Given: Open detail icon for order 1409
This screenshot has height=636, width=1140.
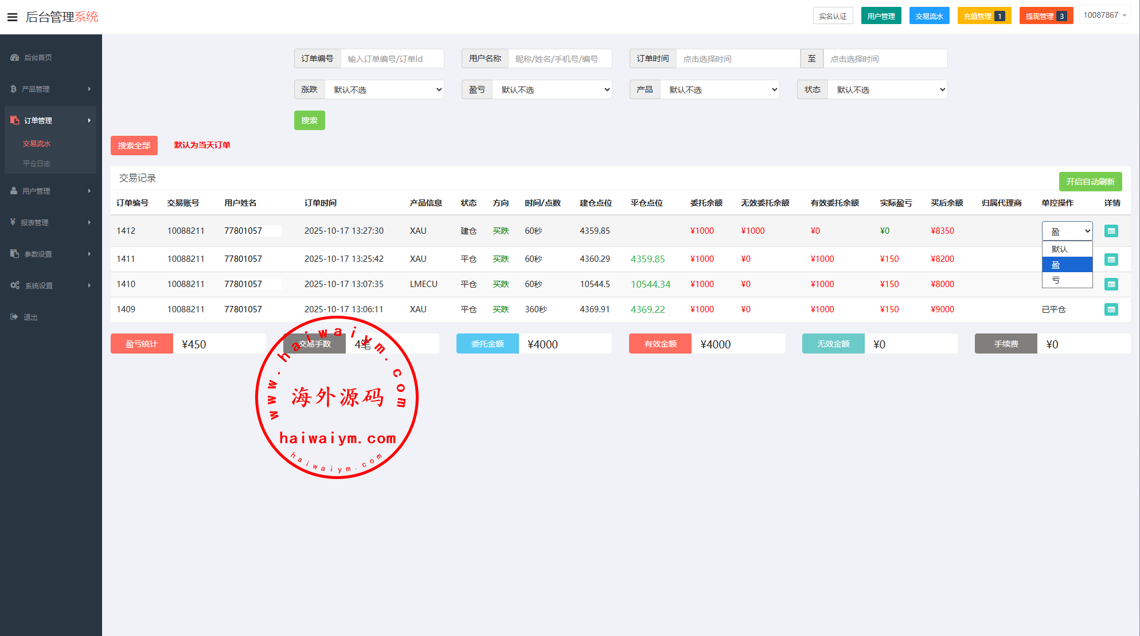Looking at the screenshot, I should pos(1111,309).
